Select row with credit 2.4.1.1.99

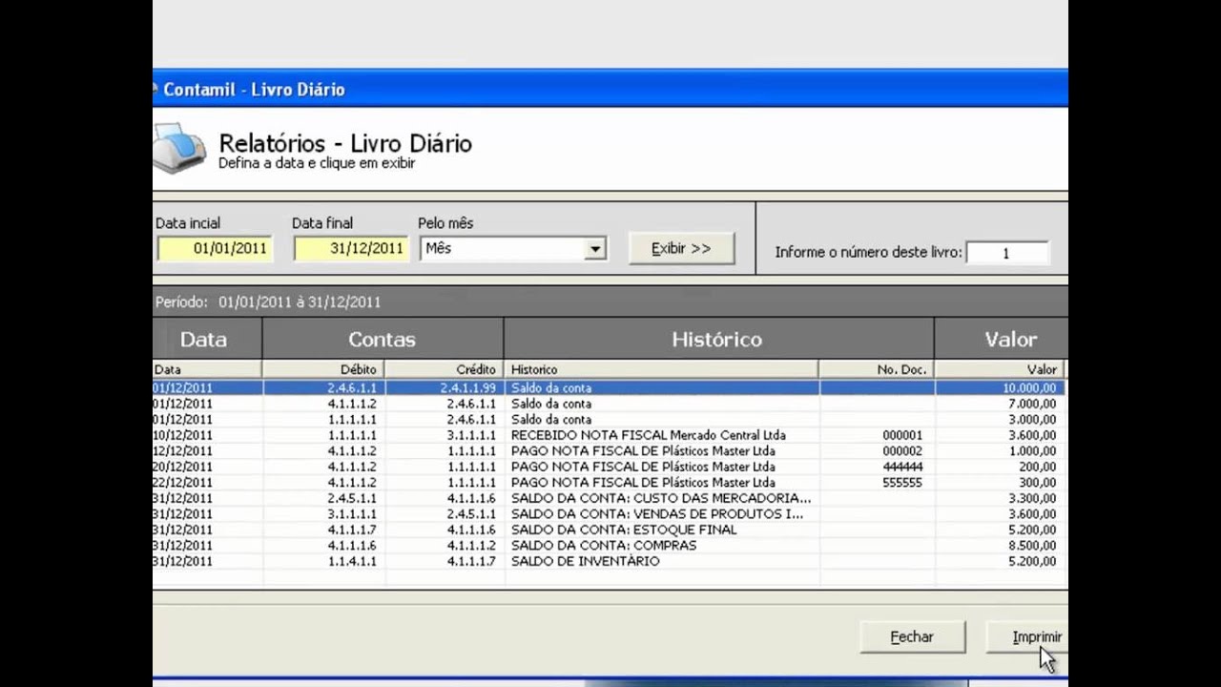(x=609, y=388)
